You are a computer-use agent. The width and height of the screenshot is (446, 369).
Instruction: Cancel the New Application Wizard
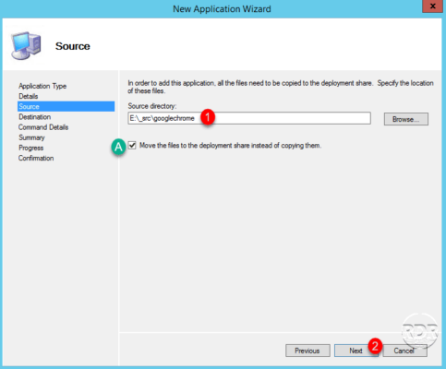pyautogui.click(x=404, y=351)
